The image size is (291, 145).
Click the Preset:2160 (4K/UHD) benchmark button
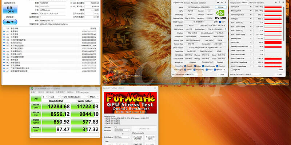tap(137, 138)
